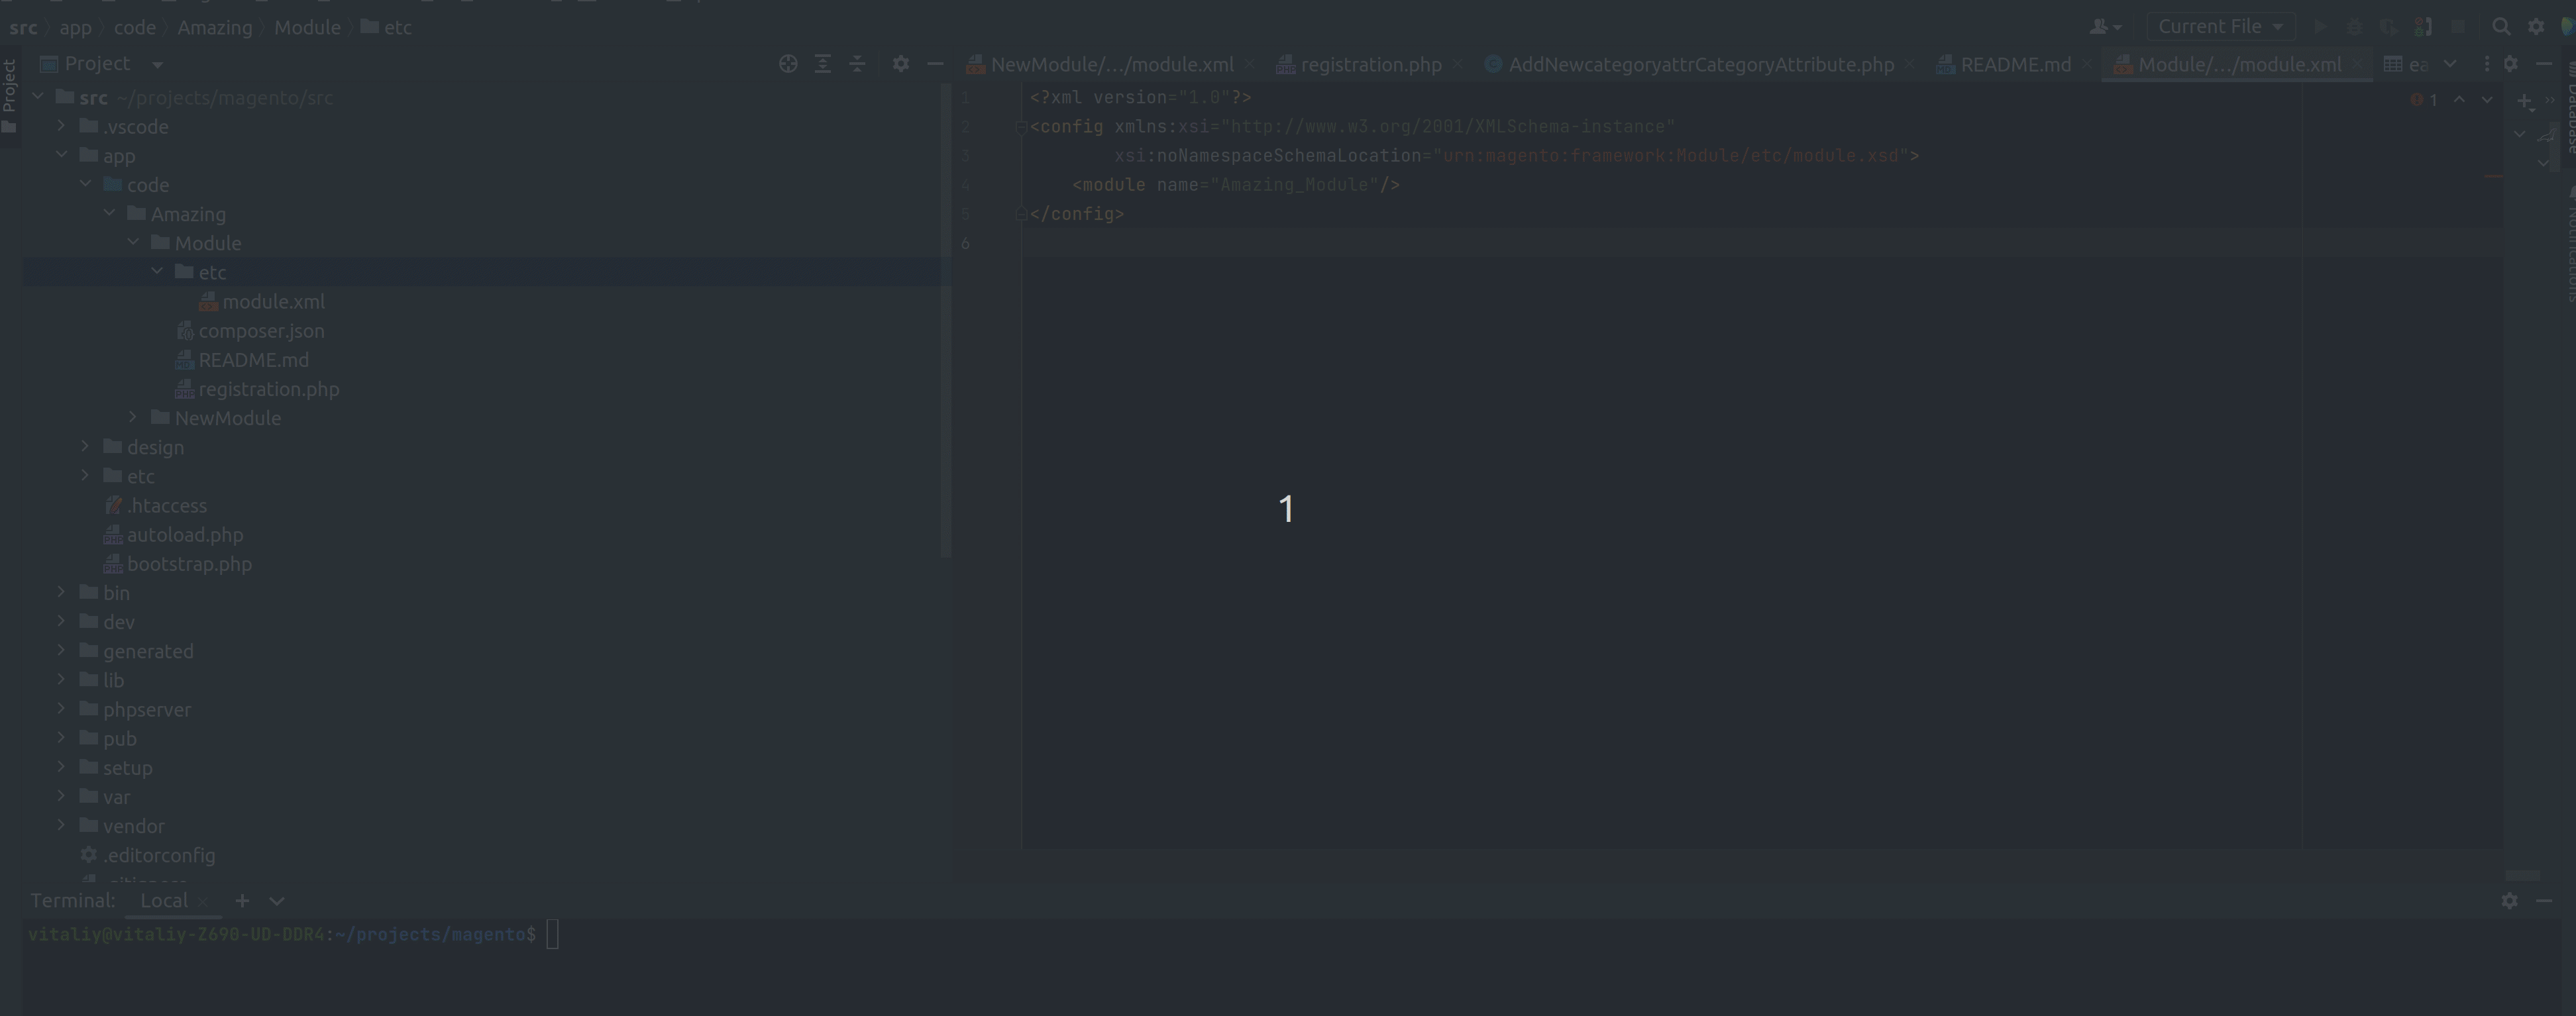Switch to README.md editor tab
This screenshot has width=2576, height=1016.
pos(2015,65)
